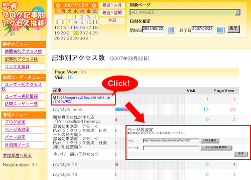The image size is (251, 180).
Task: Pick day 8 in calendar
Action: (x=76, y=22)
